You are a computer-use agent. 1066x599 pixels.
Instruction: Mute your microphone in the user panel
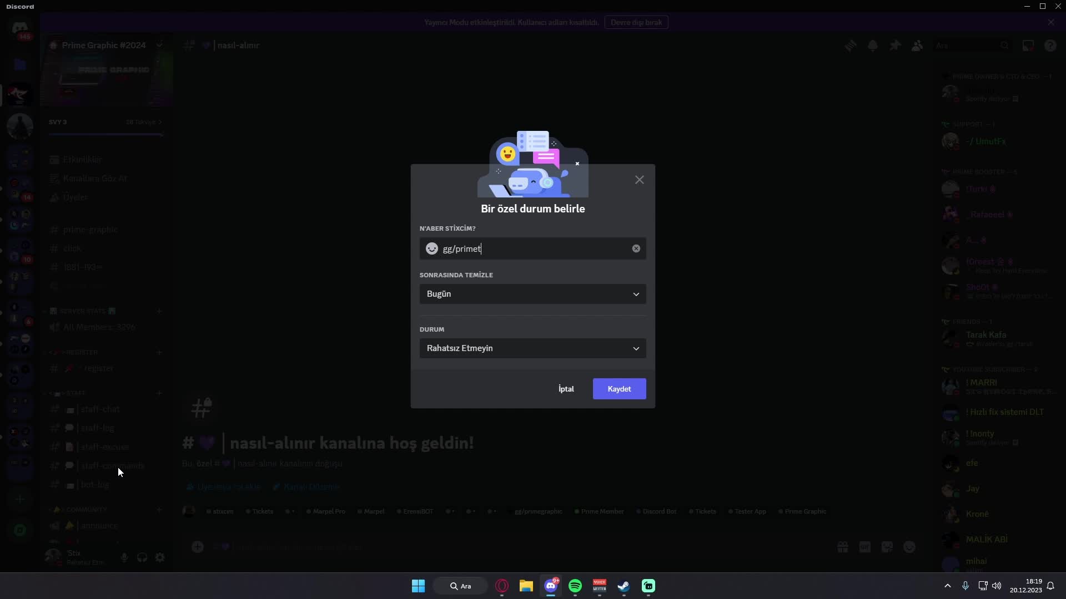coord(124,557)
